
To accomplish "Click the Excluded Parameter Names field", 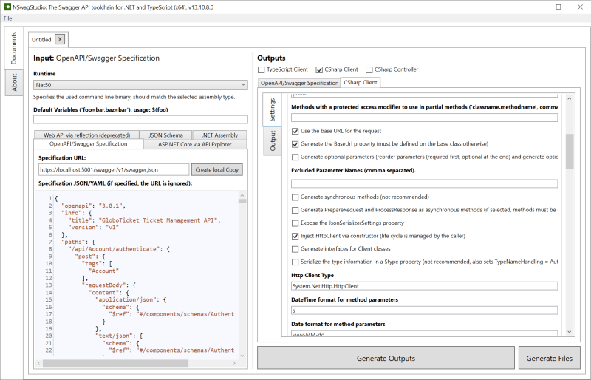I will point(424,184).
